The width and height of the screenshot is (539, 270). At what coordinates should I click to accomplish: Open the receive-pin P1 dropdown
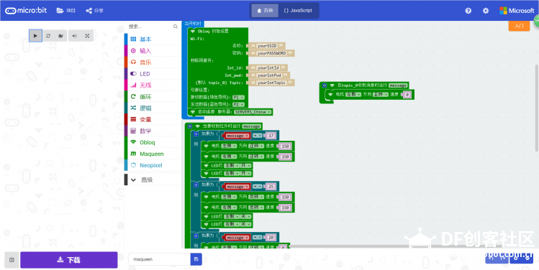pos(239,97)
